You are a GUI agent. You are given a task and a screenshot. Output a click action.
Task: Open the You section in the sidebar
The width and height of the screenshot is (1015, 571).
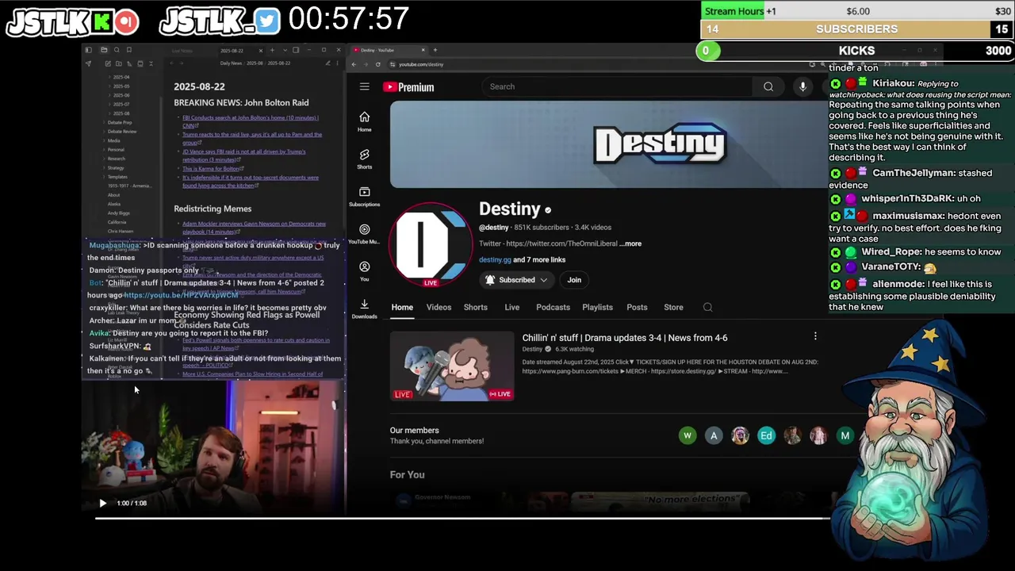coord(364,270)
